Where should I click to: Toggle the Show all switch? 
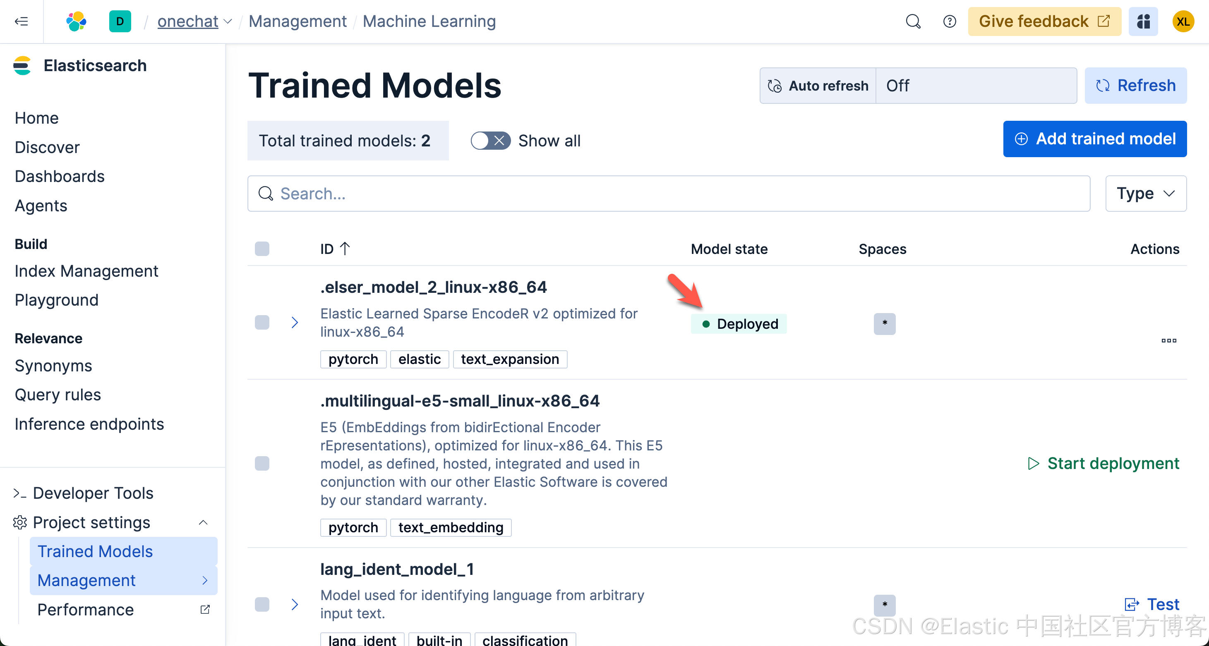point(491,141)
